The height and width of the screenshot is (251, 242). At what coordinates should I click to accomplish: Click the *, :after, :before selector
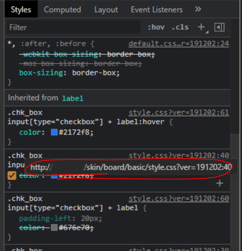tap(47, 44)
